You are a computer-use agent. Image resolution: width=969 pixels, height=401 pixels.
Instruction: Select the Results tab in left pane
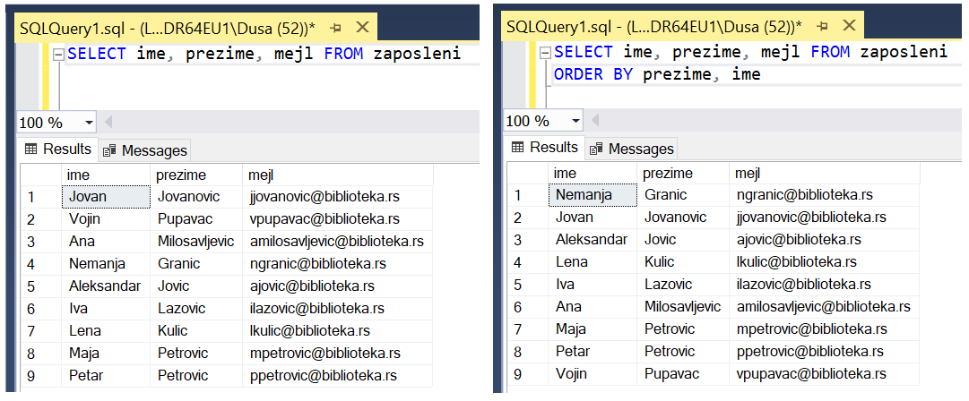point(58,149)
